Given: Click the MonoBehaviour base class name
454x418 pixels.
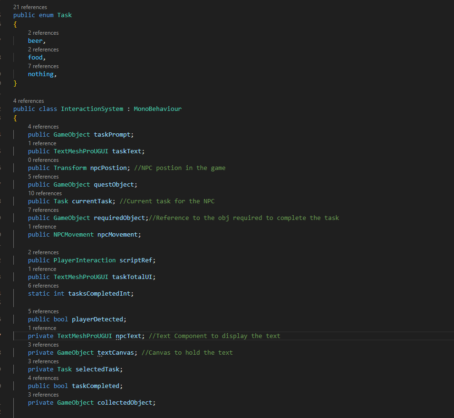Looking at the screenshot, I should (157, 109).
